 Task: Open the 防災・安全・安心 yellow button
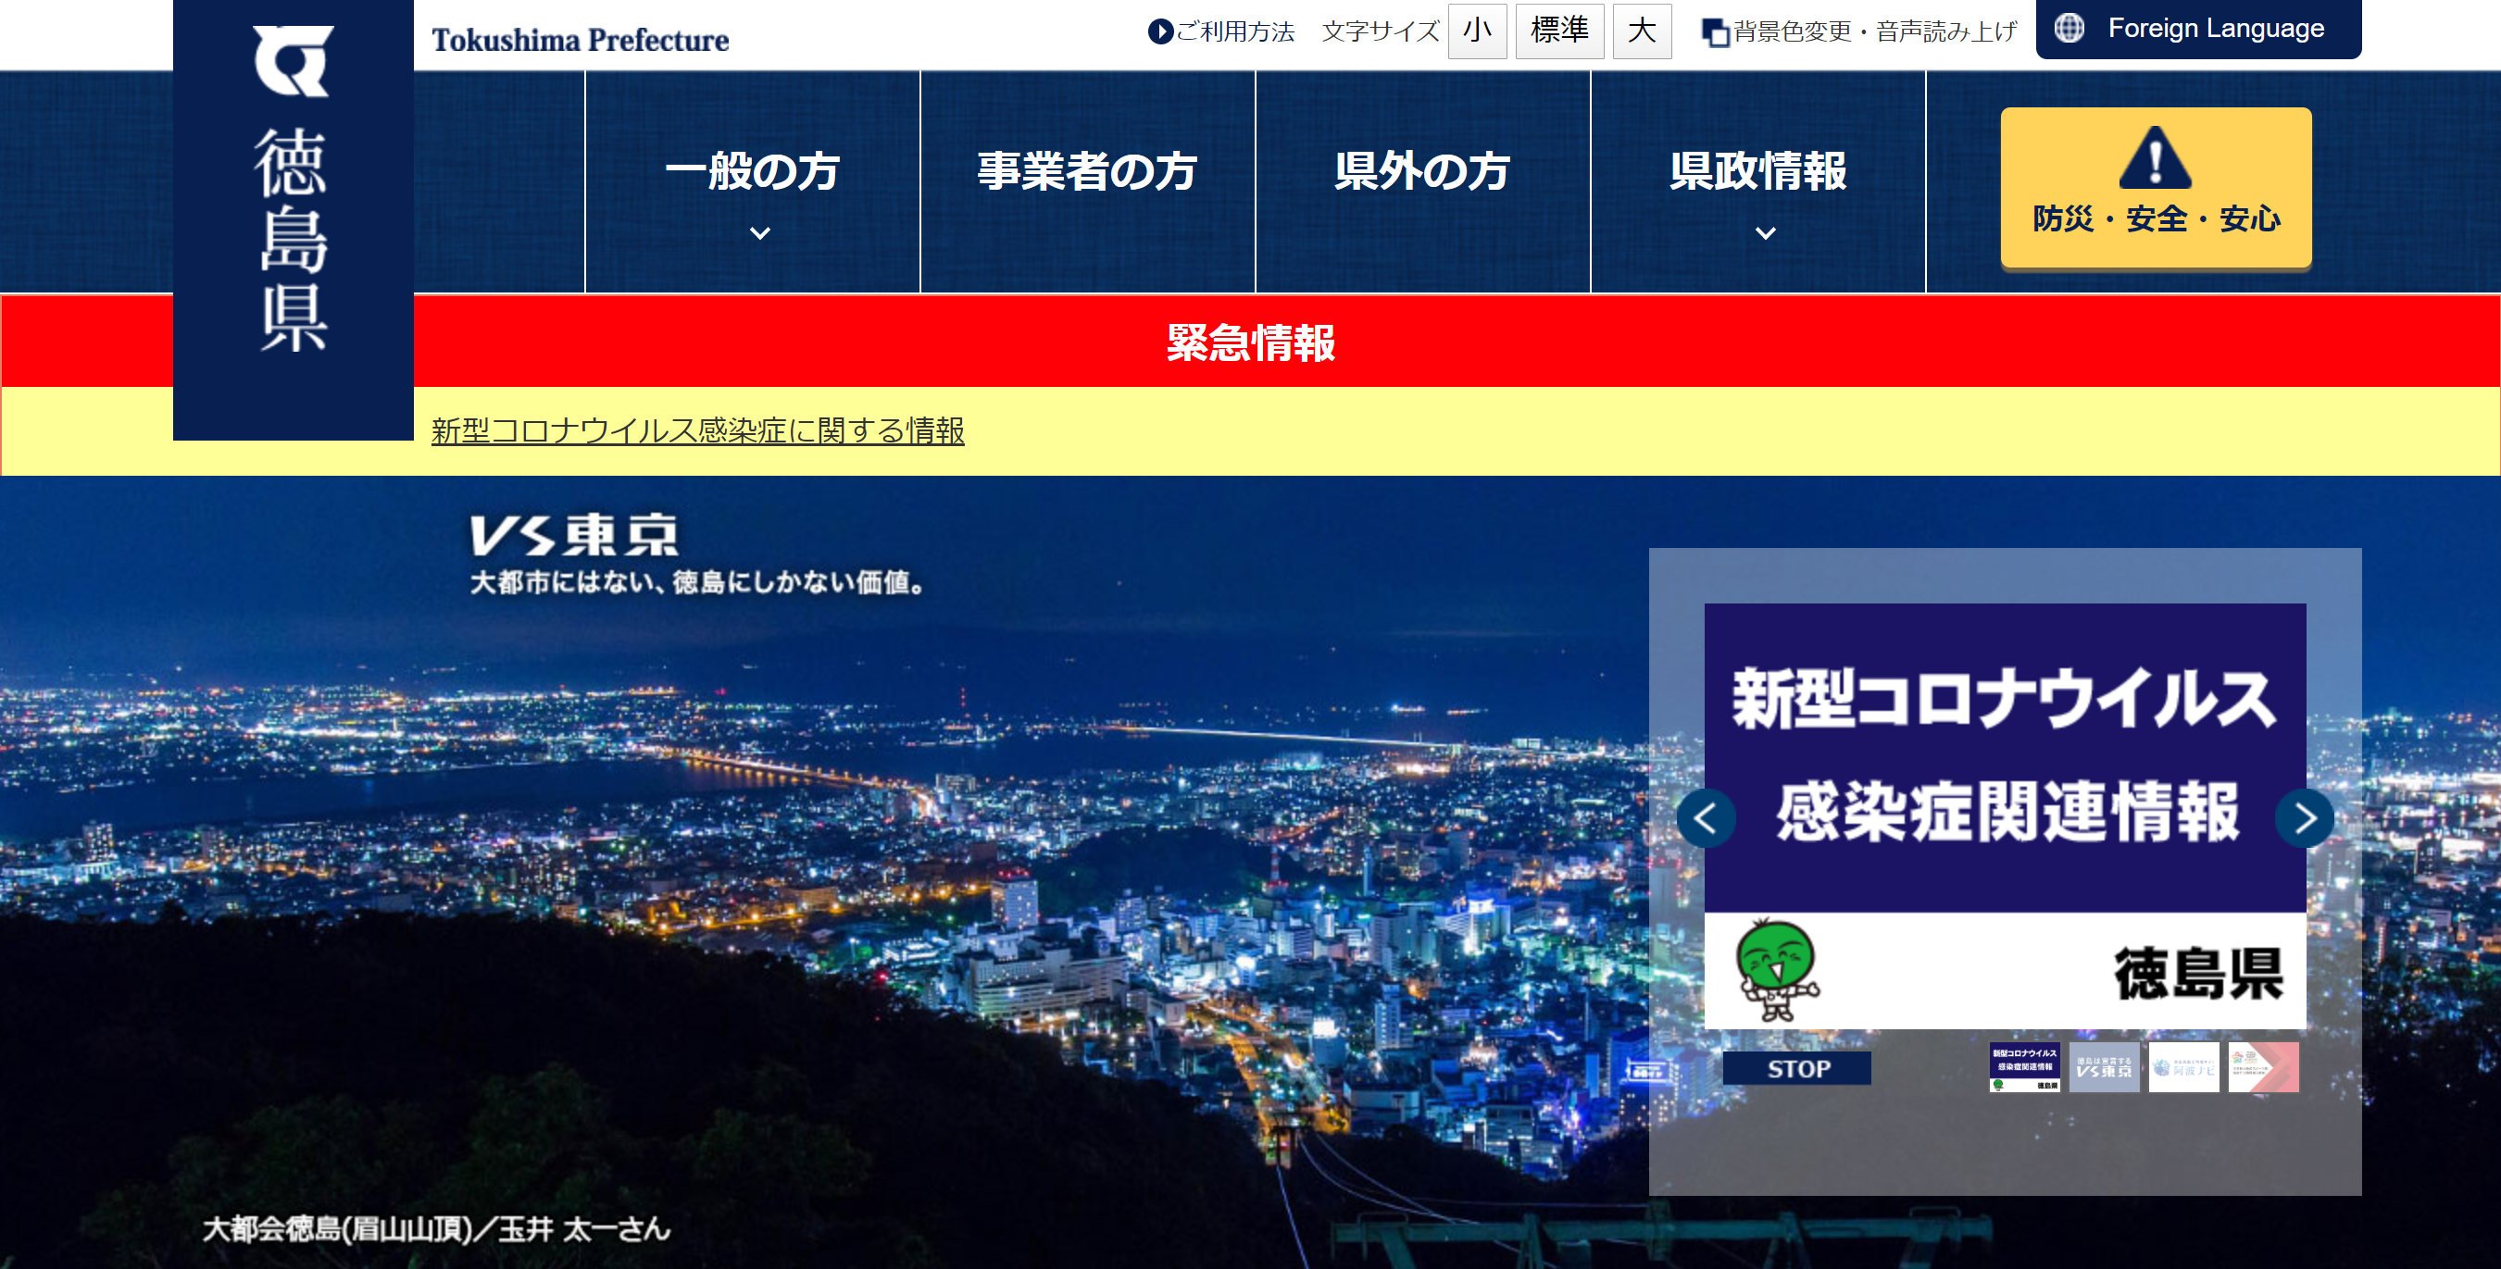(2156, 187)
